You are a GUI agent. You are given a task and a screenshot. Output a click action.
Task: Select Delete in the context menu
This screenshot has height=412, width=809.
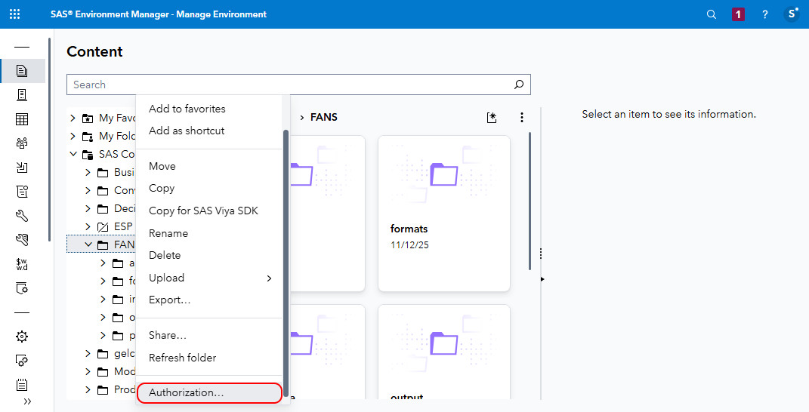click(x=209, y=255)
